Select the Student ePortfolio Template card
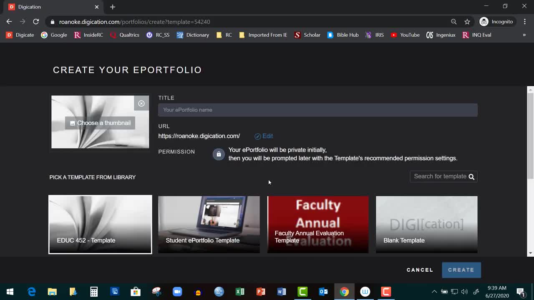Viewport: 534px width, 300px height. 209,225
